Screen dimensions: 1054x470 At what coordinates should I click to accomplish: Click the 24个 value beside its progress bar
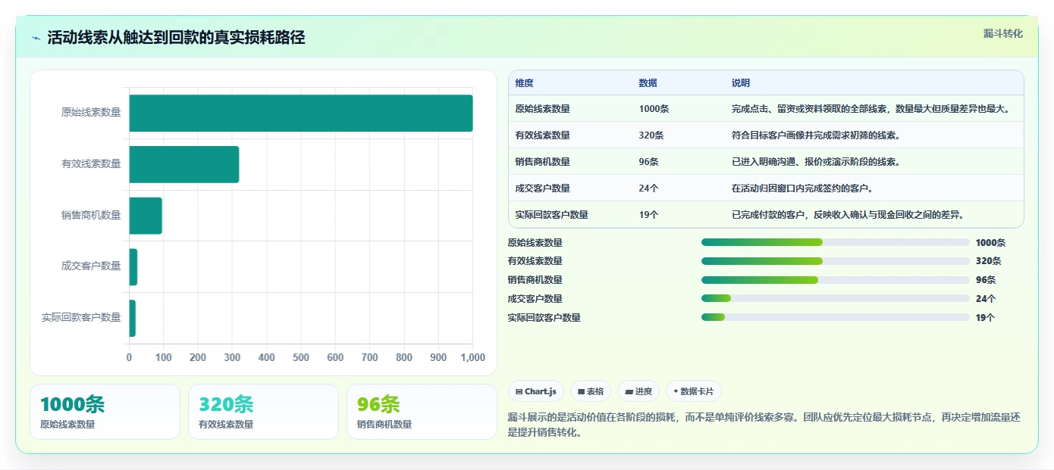coord(986,299)
